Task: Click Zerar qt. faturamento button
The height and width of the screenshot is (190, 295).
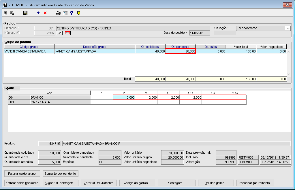Action: pos(99,183)
